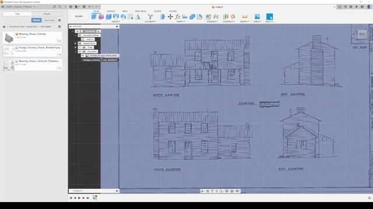
Task: Open data panel settings gear
Action: pos(59,20)
